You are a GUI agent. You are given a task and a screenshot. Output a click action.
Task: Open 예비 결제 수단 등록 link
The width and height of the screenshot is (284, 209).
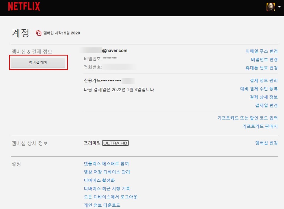pyautogui.click(x=259, y=89)
